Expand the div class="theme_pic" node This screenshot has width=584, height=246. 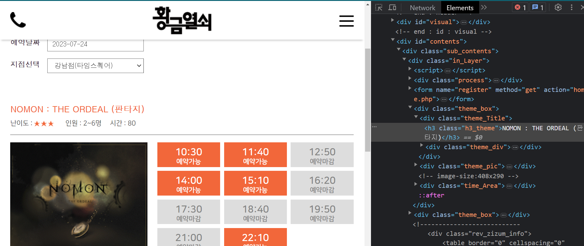(x=416, y=164)
